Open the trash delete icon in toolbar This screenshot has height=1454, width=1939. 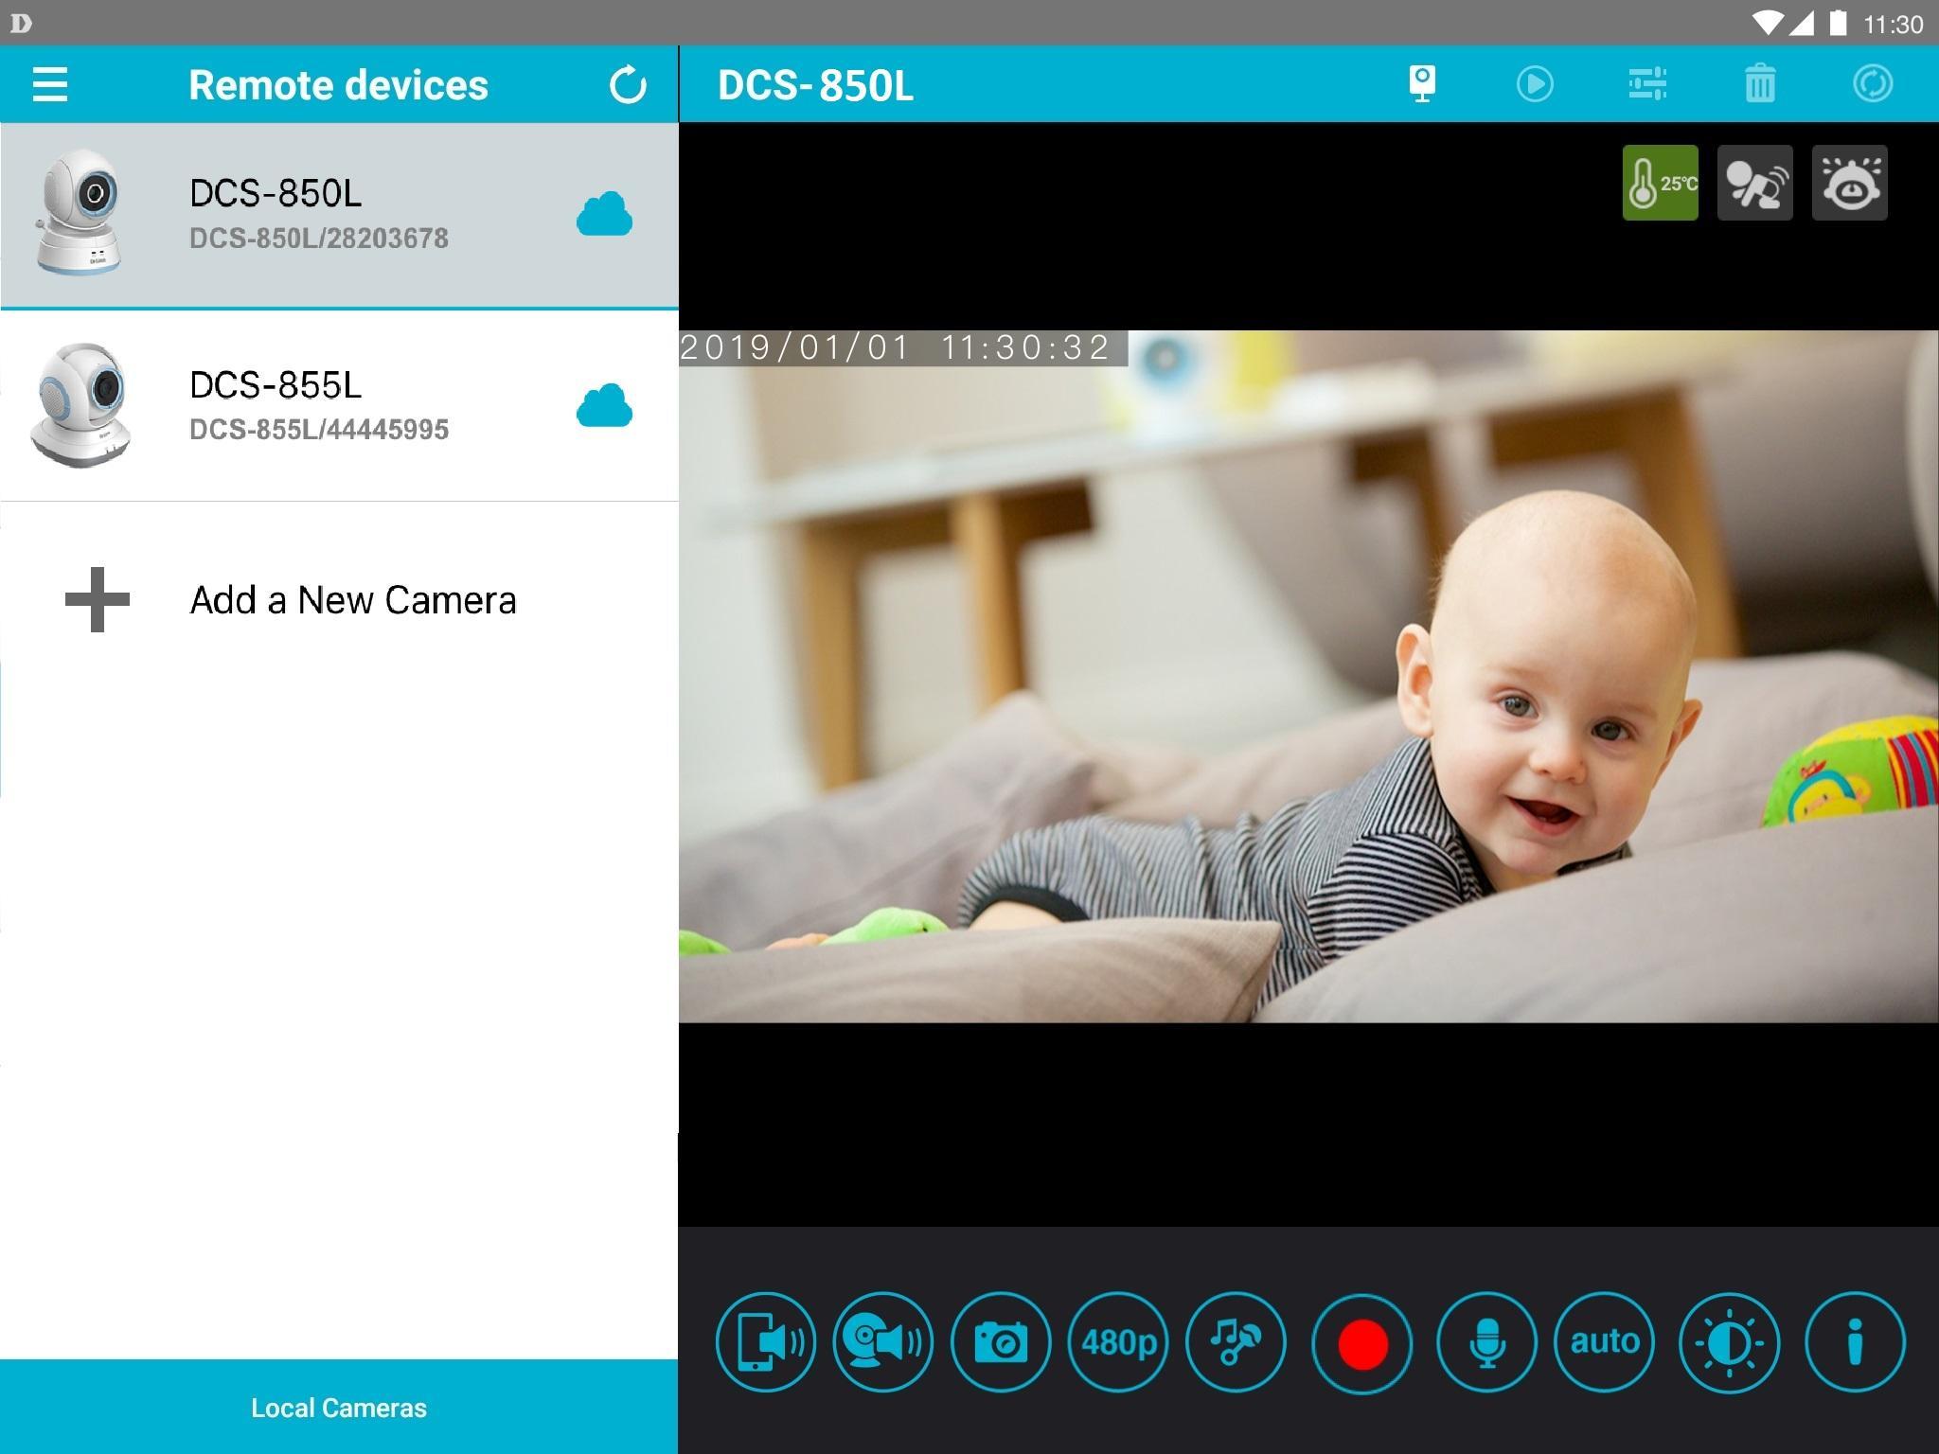click(x=1759, y=83)
